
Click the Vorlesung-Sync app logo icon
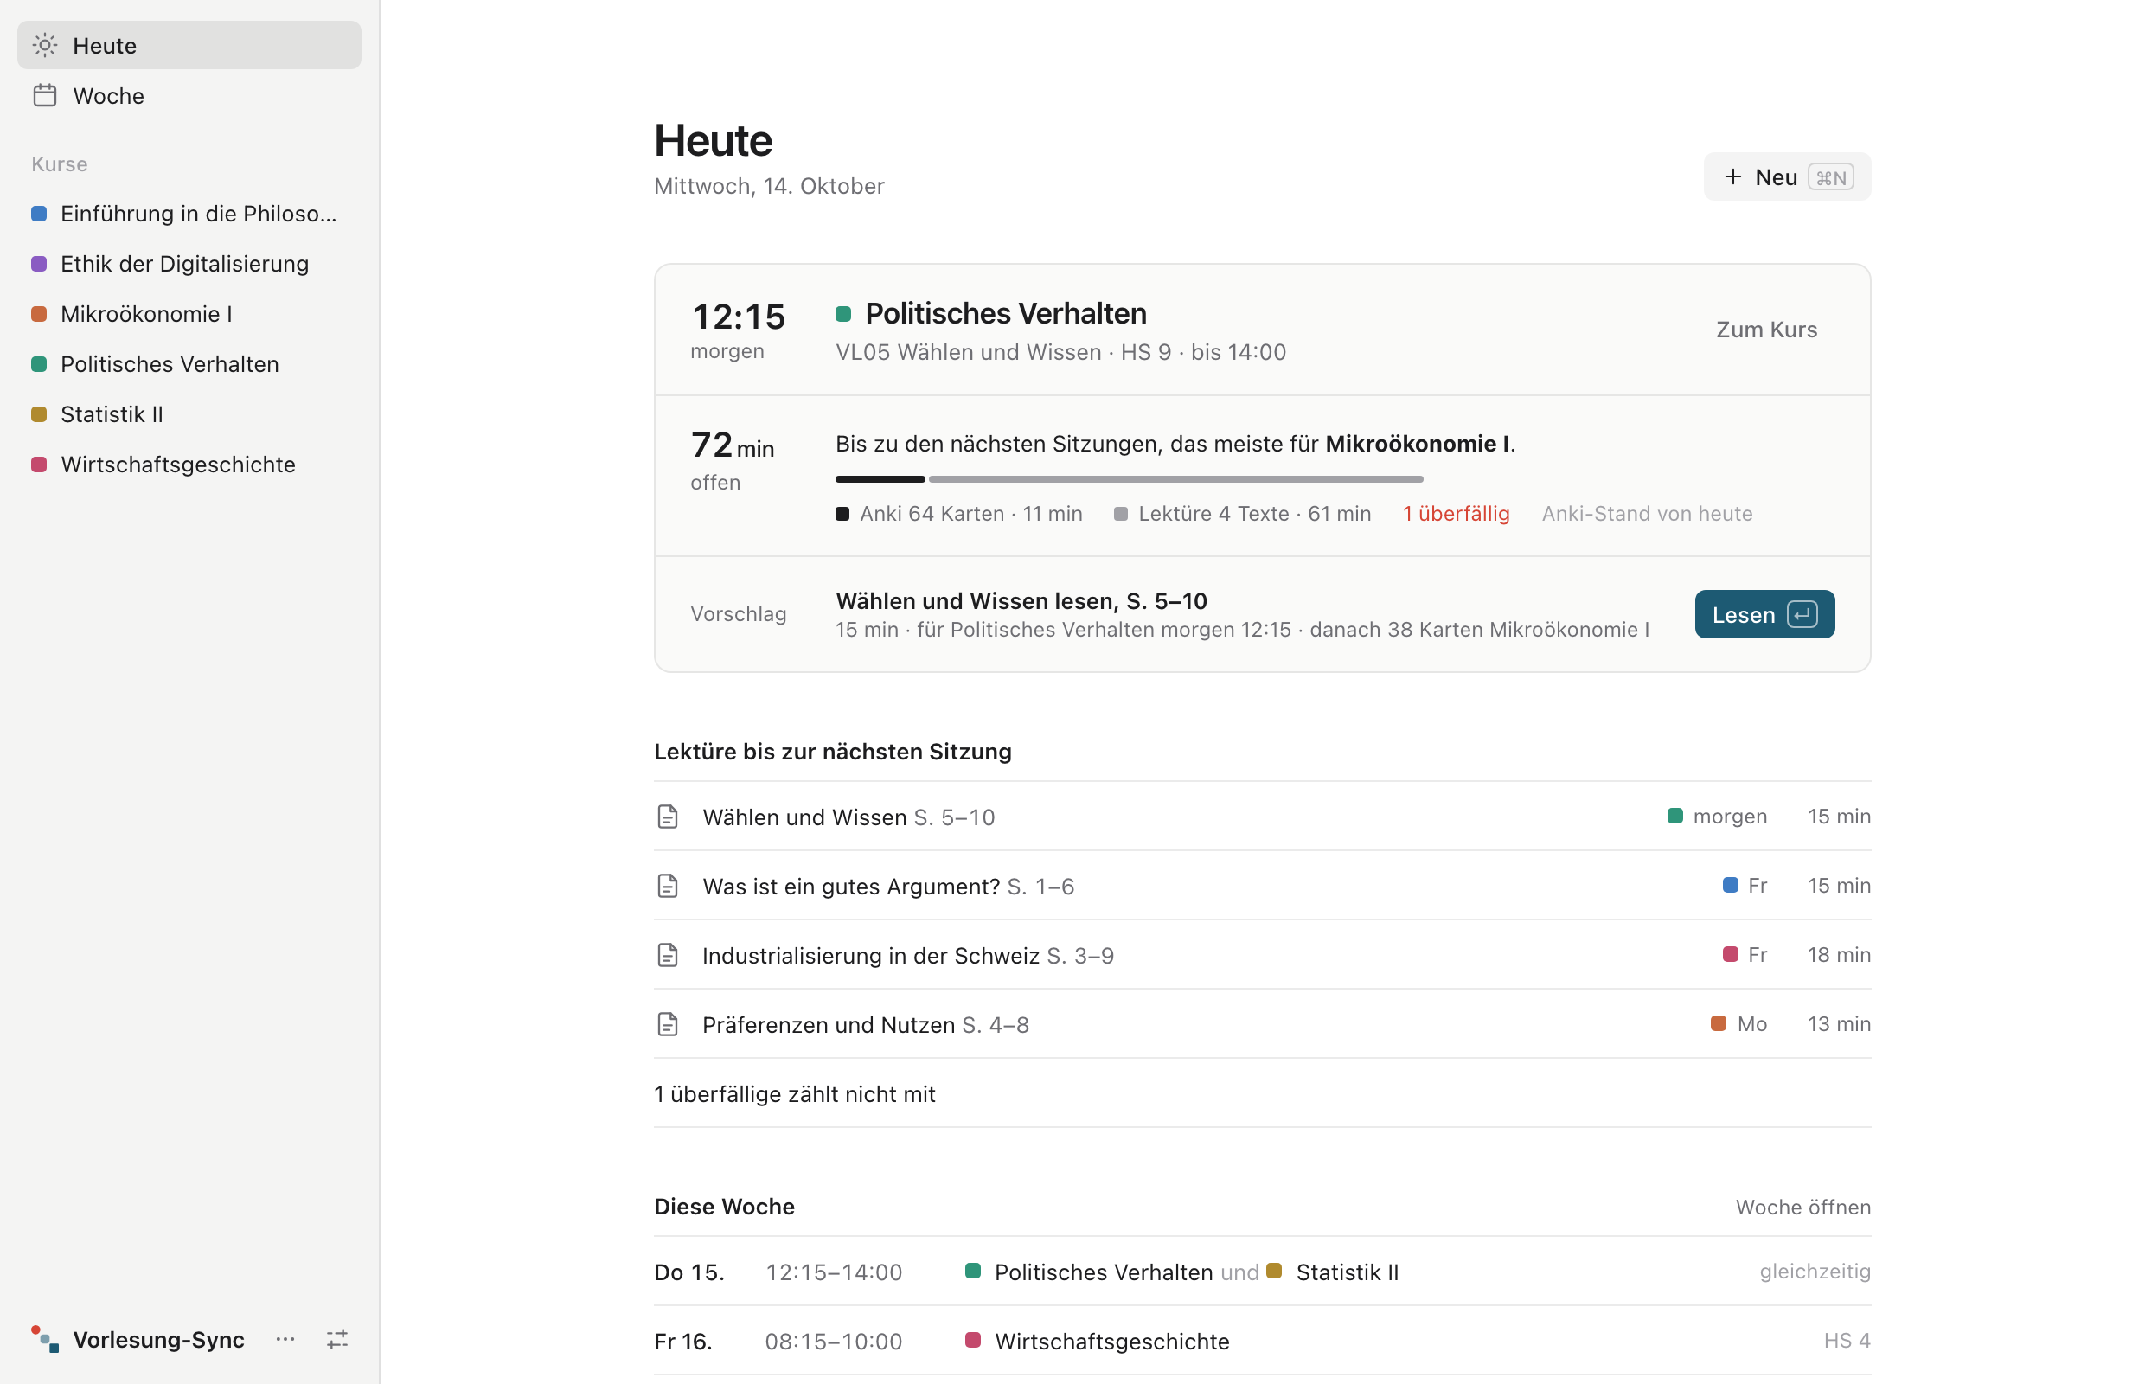tap(45, 1339)
